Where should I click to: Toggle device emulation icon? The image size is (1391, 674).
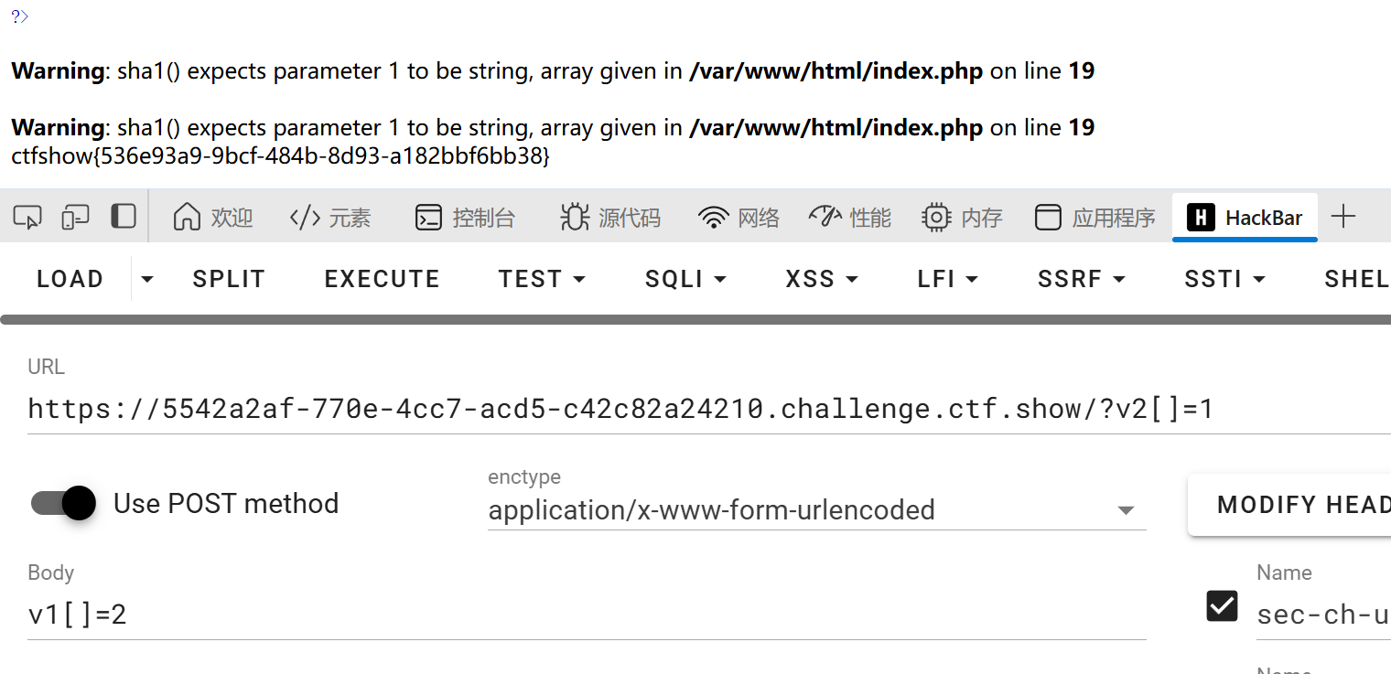tap(75, 217)
